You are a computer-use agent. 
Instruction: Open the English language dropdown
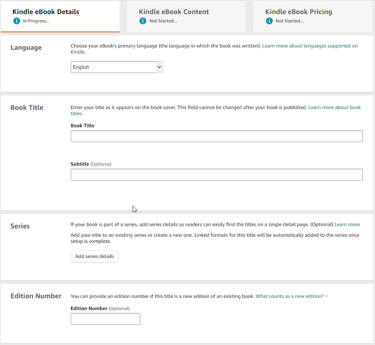(117, 67)
